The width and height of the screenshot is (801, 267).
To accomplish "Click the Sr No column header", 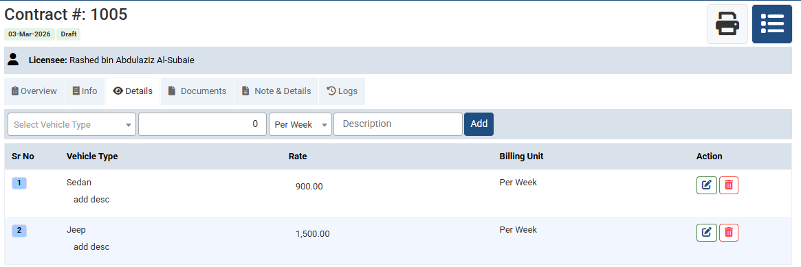I will click(x=23, y=156).
